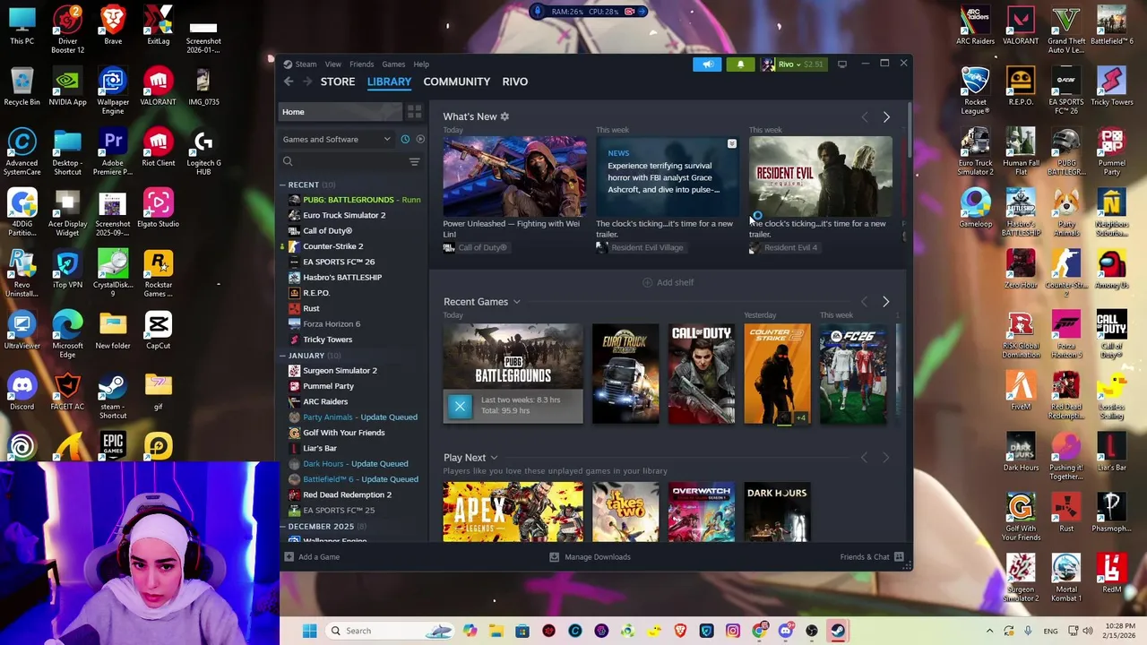Open advanced filters icon beside library search
Viewport: 1147px width, 645px height.
click(x=414, y=162)
